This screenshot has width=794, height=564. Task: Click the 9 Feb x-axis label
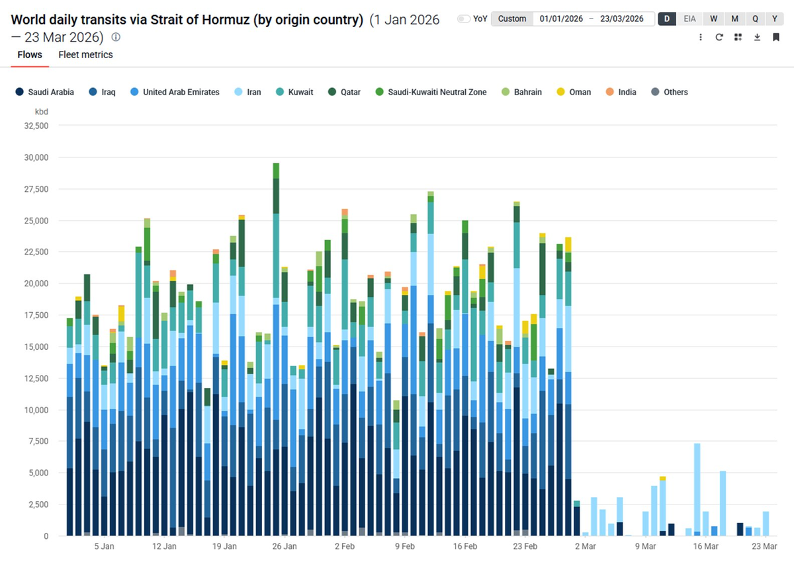click(405, 547)
